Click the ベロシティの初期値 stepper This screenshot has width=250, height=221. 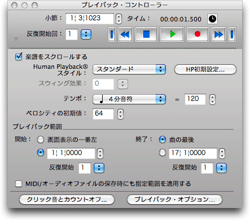point(120,114)
